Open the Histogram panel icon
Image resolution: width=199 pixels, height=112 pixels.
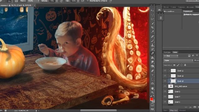tap(160, 10)
